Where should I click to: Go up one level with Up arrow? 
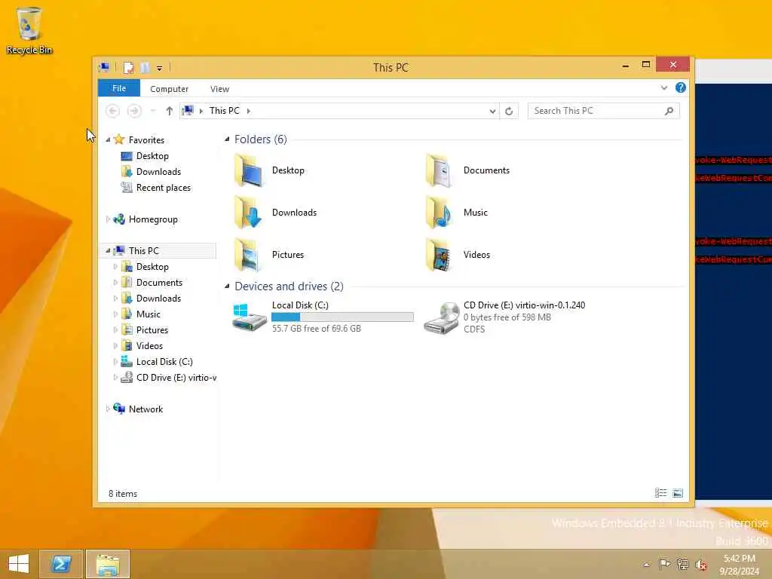pos(170,111)
